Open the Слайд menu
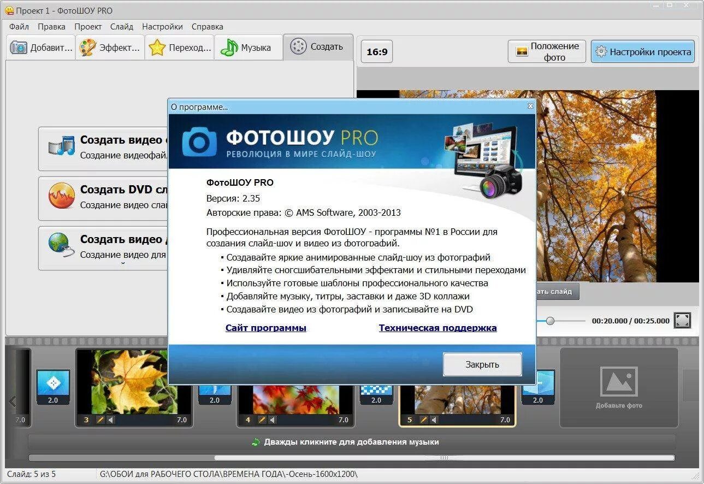The width and height of the screenshot is (704, 484). [x=121, y=26]
